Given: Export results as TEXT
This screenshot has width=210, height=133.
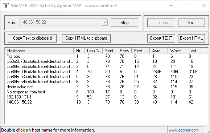Looking at the screenshot, I should click(x=161, y=38).
